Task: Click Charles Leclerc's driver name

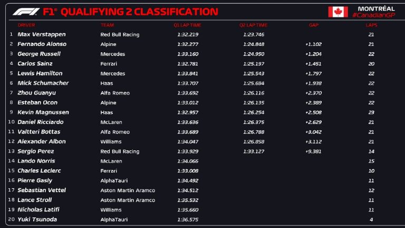Action: pos(39,171)
